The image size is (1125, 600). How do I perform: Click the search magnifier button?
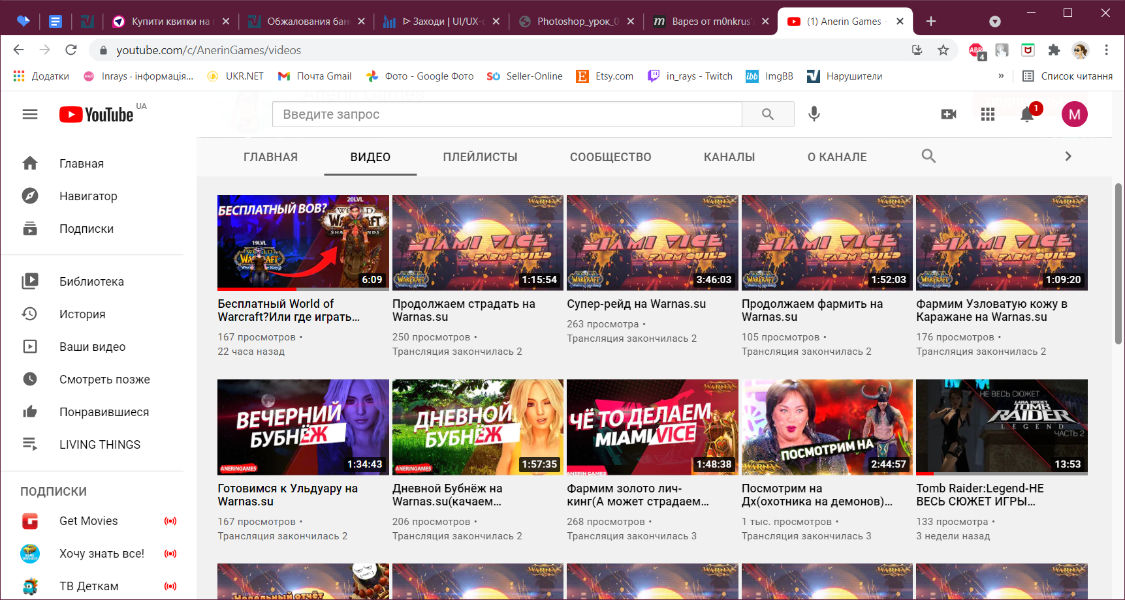point(768,114)
